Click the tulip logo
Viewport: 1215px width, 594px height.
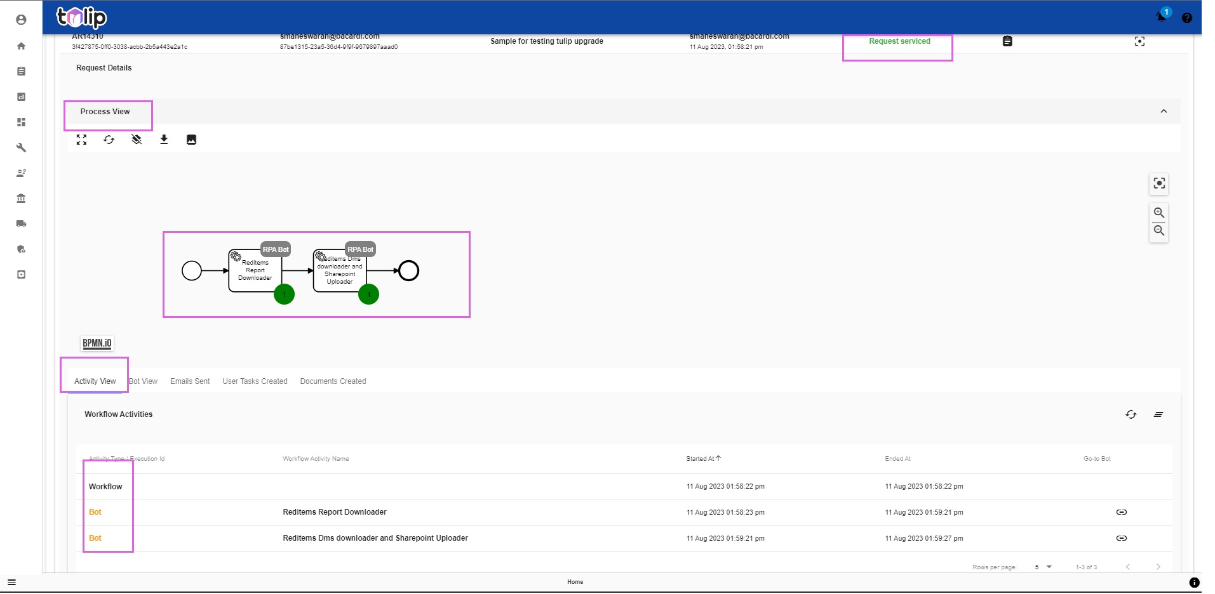pos(81,17)
